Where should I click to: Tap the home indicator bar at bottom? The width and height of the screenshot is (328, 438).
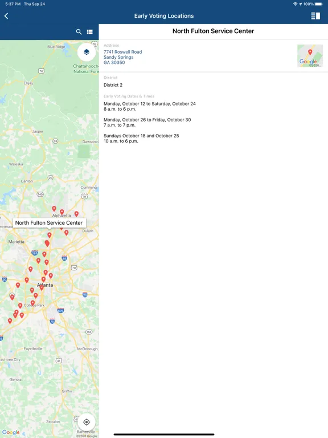[164, 435]
